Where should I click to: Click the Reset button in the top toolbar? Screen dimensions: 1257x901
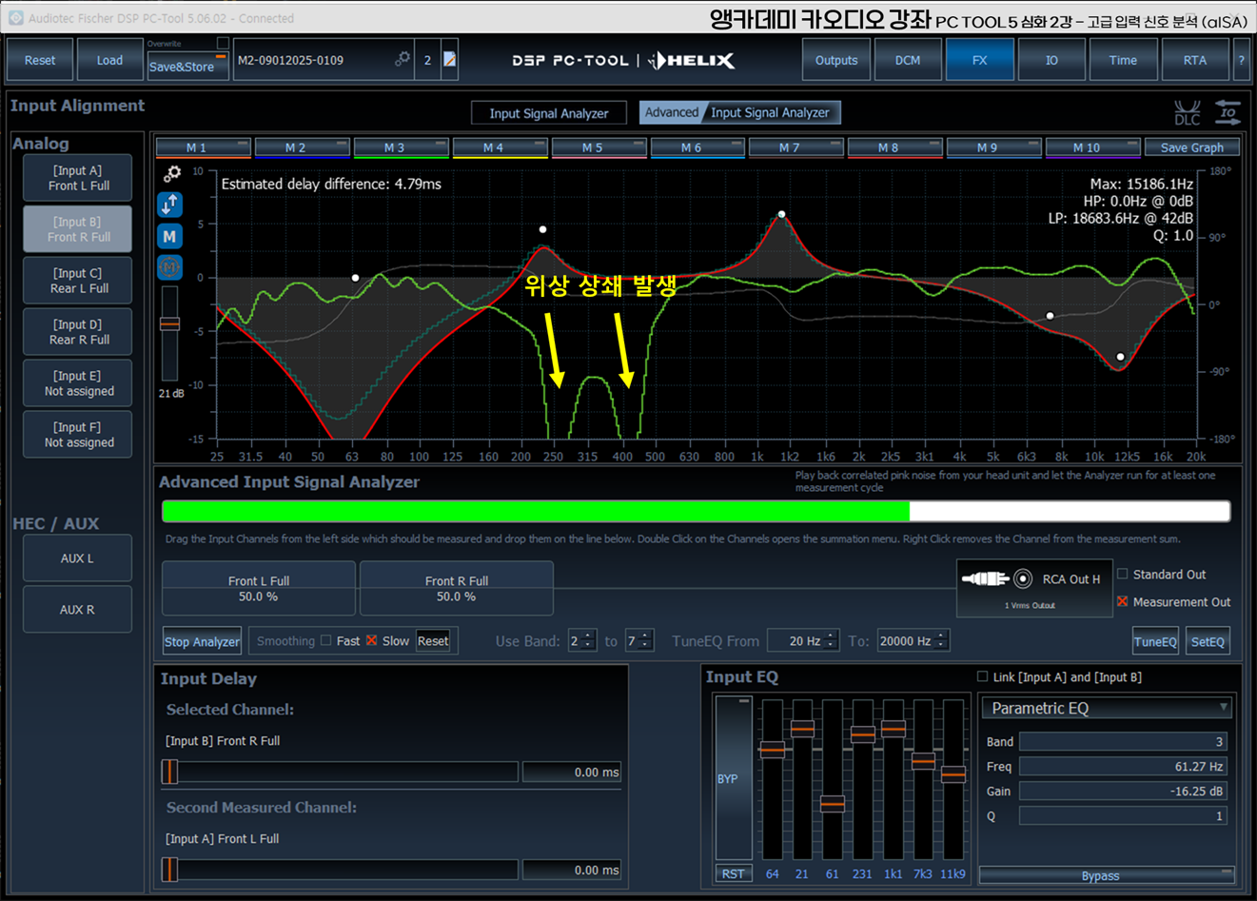[40, 60]
